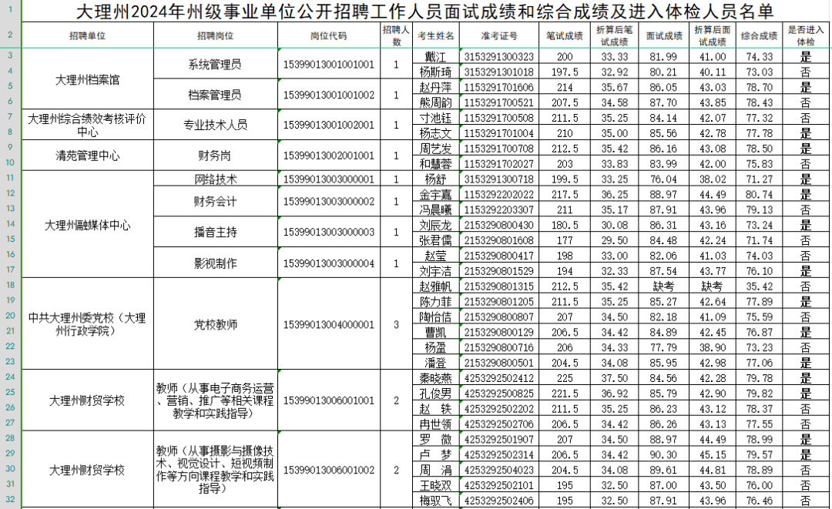Select candidate name 杨斯琦

[x=435, y=72]
